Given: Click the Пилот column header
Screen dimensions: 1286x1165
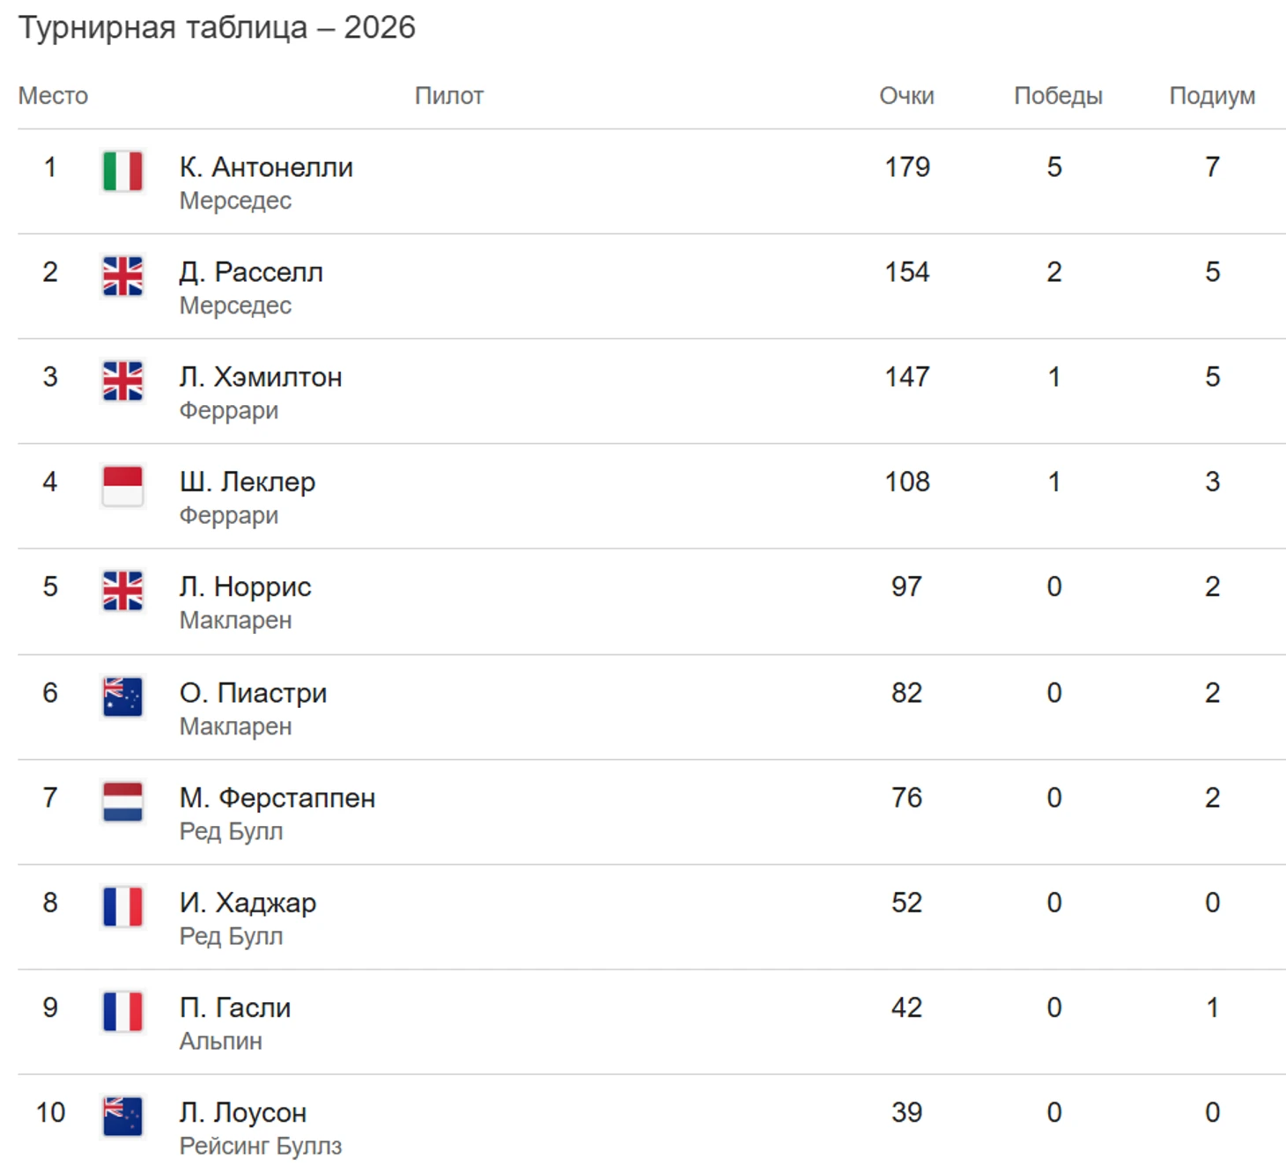Looking at the screenshot, I should (449, 95).
